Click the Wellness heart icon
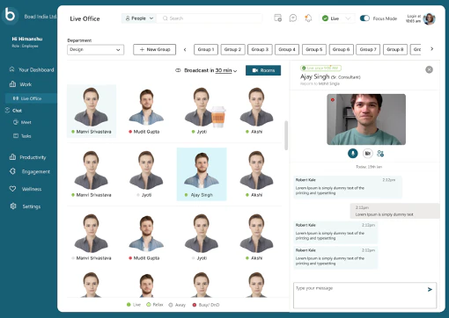 [x=12, y=189]
